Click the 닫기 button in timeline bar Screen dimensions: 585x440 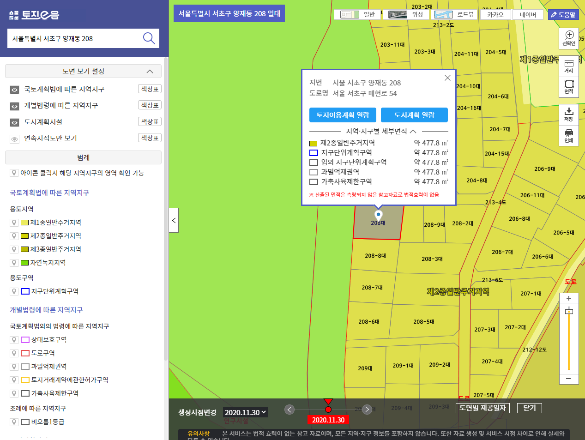[529, 408]
